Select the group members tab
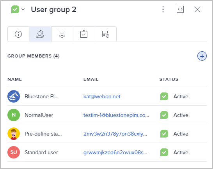This screenshot has height=169, width=213. click(x=40, y=34)
